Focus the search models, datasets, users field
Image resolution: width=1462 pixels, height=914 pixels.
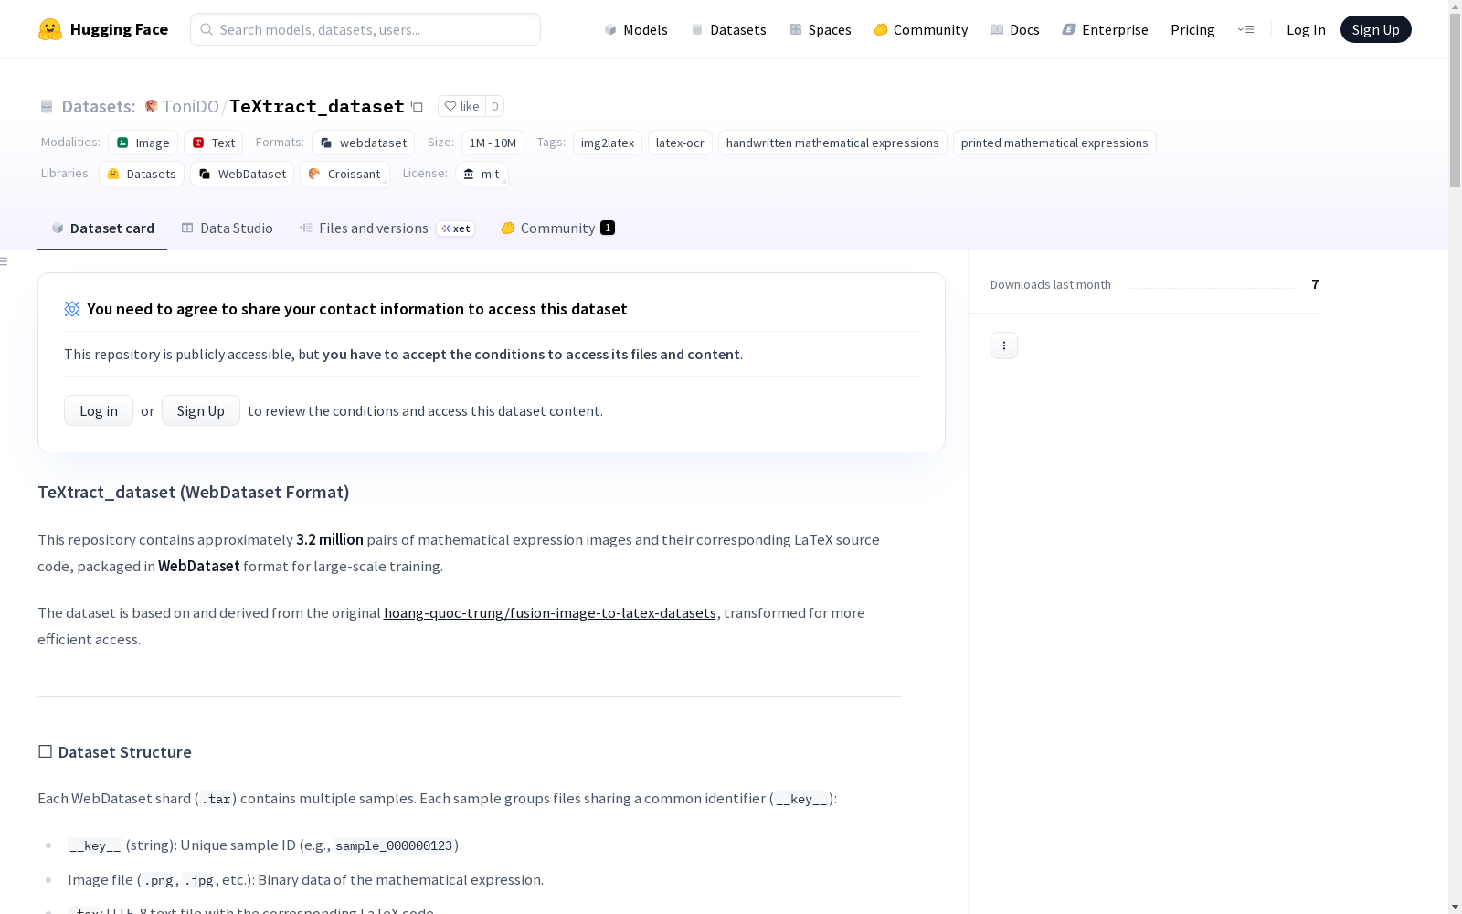click(x=365, y=29)
